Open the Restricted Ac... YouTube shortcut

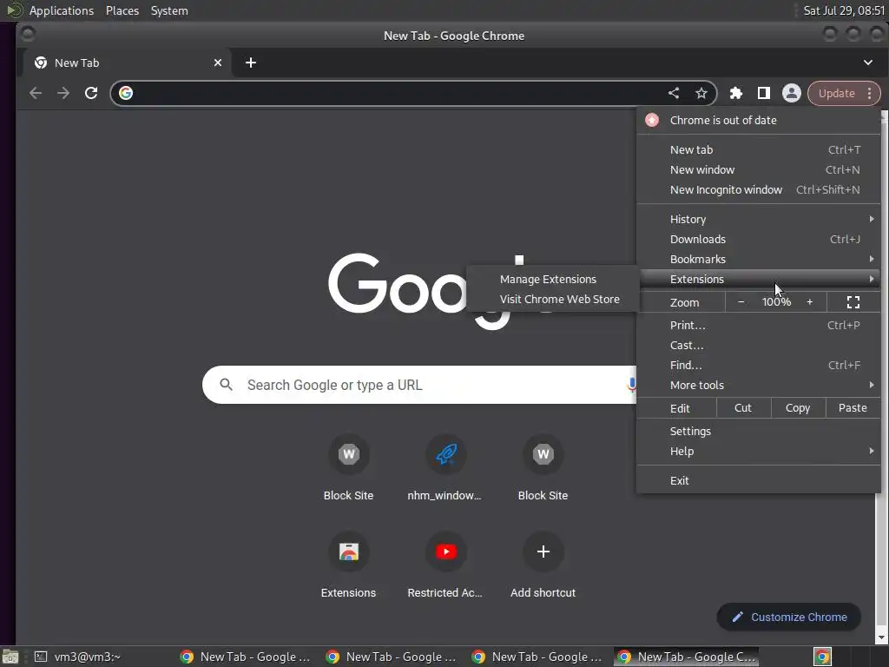446,551
